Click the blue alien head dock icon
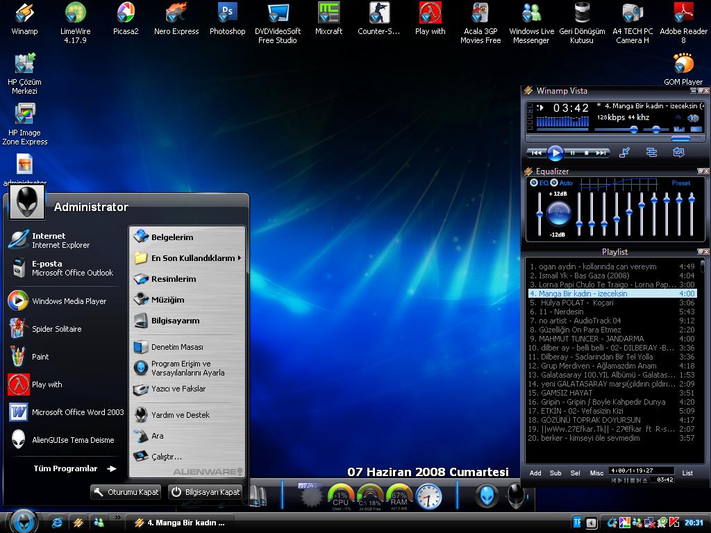 coord(487,496)
